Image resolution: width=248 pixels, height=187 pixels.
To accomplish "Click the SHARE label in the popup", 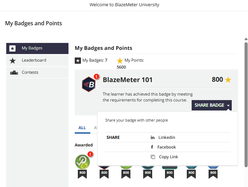I will 113,137.
